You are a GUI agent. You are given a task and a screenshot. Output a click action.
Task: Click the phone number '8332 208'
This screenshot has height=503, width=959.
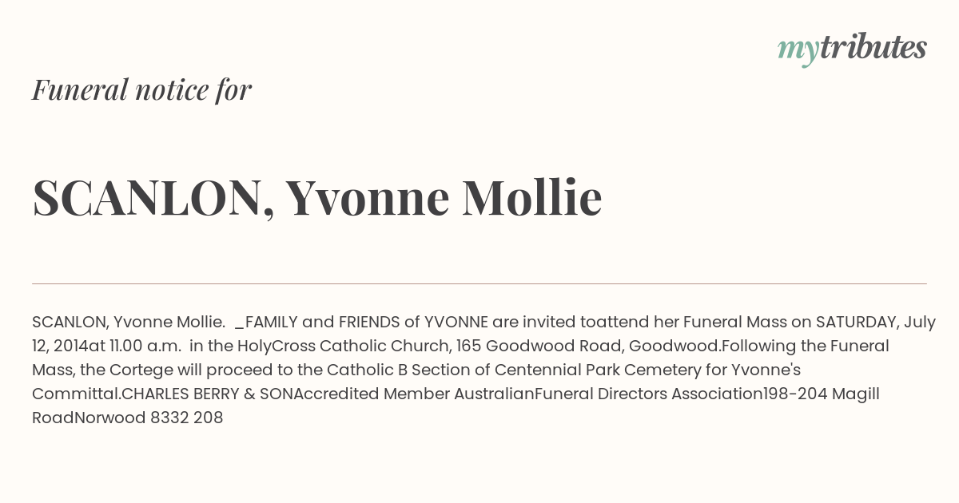(x=186, y=418)
